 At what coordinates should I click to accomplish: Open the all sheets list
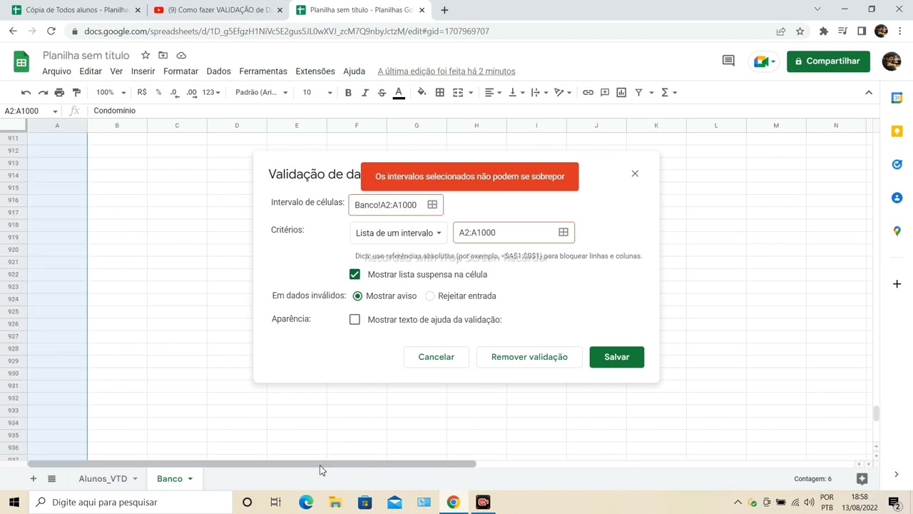51,478
